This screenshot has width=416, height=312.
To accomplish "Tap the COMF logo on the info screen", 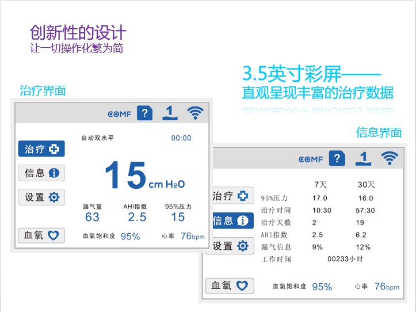I will tap(311, 159).
